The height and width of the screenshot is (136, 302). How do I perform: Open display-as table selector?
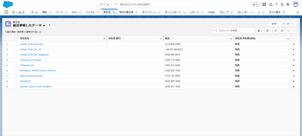269,30
